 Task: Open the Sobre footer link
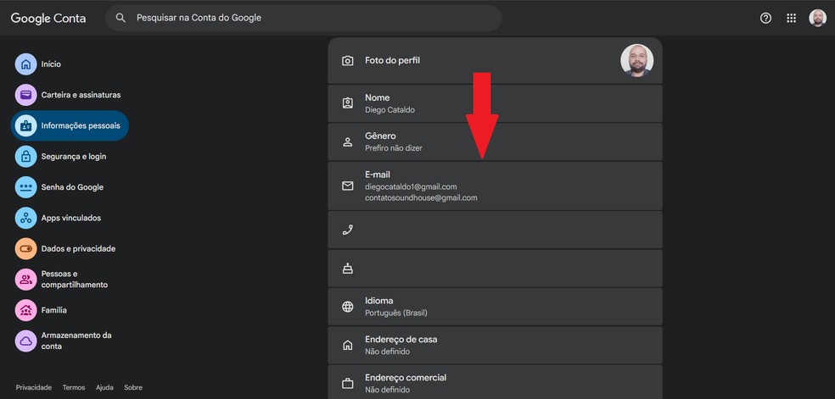coord(133,388)
